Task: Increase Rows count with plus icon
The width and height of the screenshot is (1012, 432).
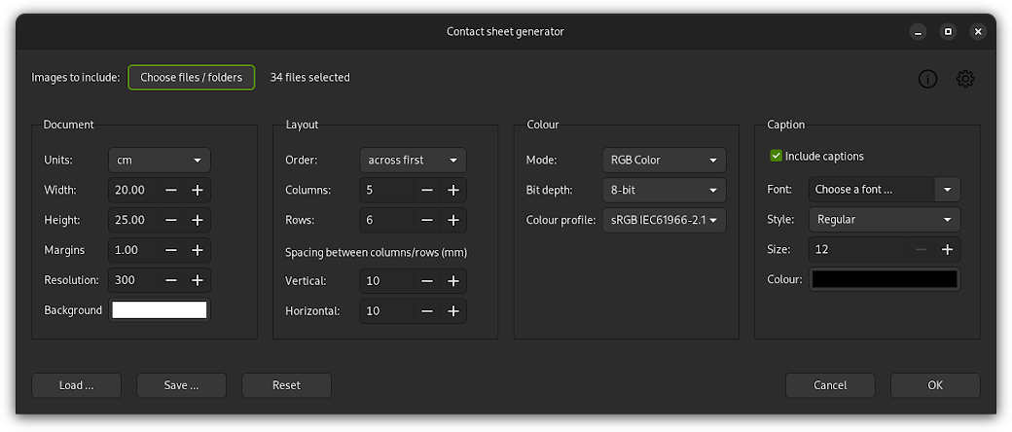Action: 452,220
